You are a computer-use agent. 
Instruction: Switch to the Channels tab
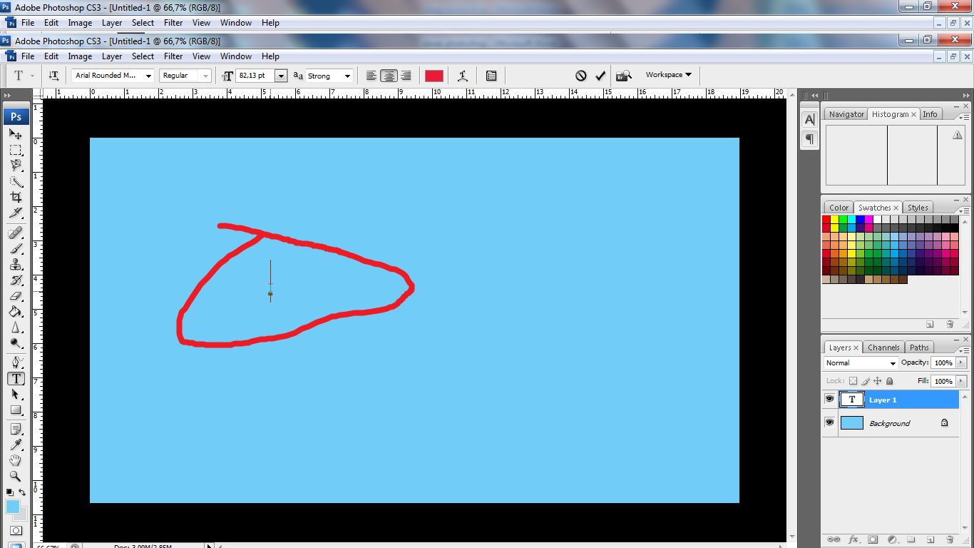(883, 347)
